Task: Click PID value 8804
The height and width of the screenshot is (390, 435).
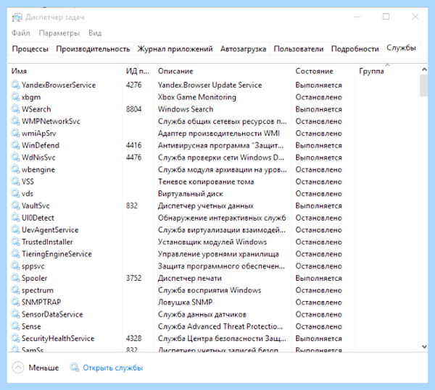Action: pyautogui.click(x=133, y=109)
